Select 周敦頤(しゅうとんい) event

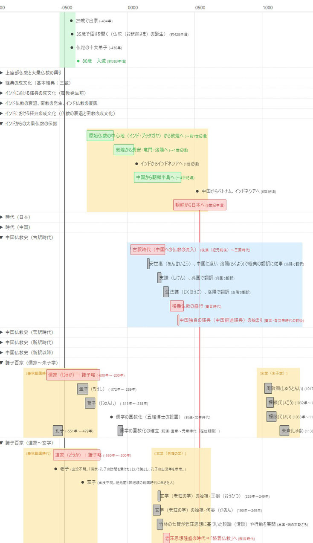click(269, 389)
